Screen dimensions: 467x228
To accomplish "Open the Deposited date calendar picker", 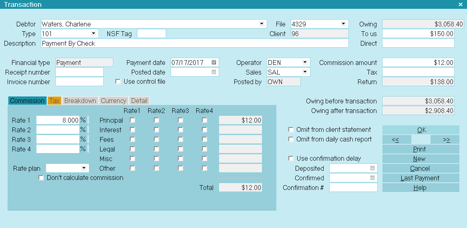I will (x=372, y=168).
